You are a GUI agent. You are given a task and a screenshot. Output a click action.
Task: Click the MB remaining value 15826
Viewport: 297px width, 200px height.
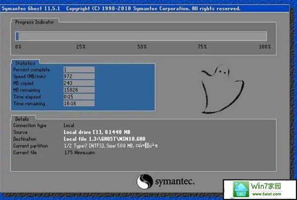79,90
